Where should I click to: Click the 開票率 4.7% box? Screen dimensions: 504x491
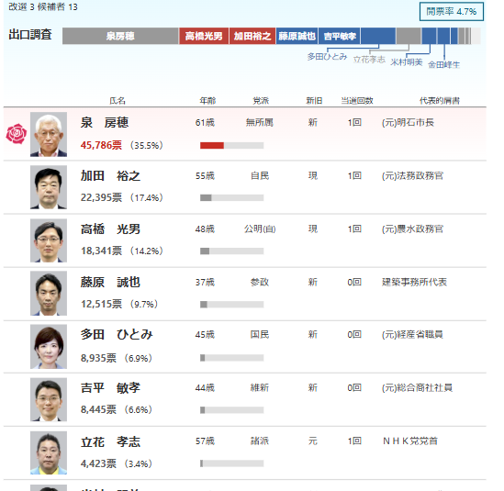[x=452, y=12]
